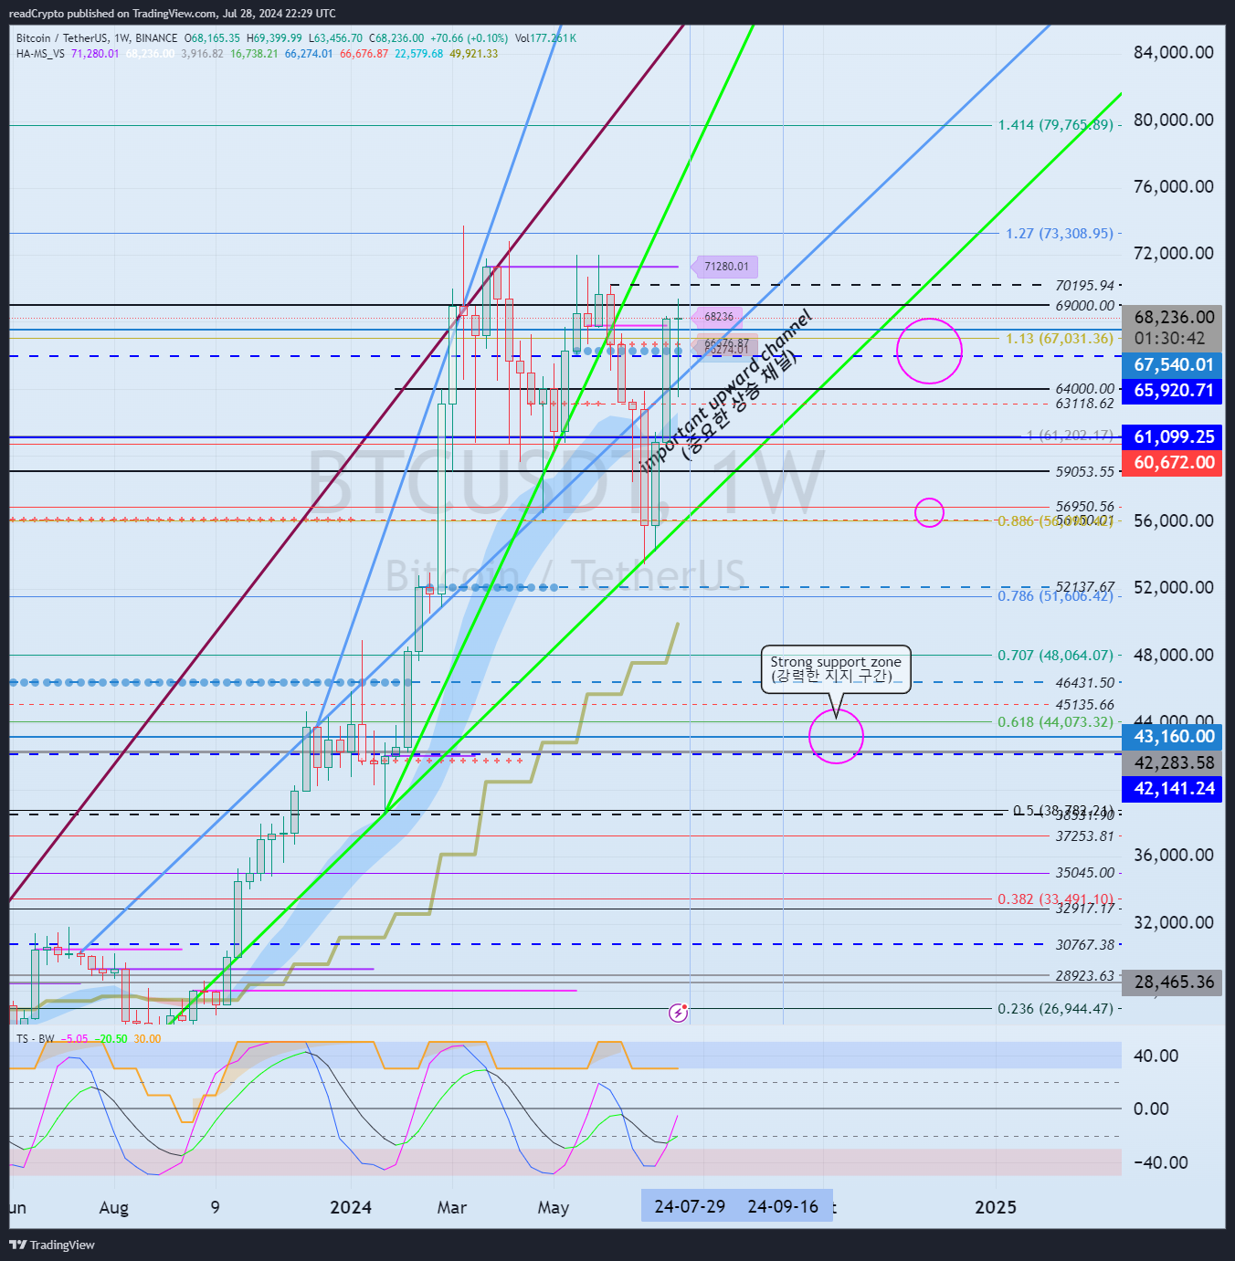Screen dimensions: 1235x1261
Task: Click the 42,141.24 blue price label
Action: (1174, 789)
